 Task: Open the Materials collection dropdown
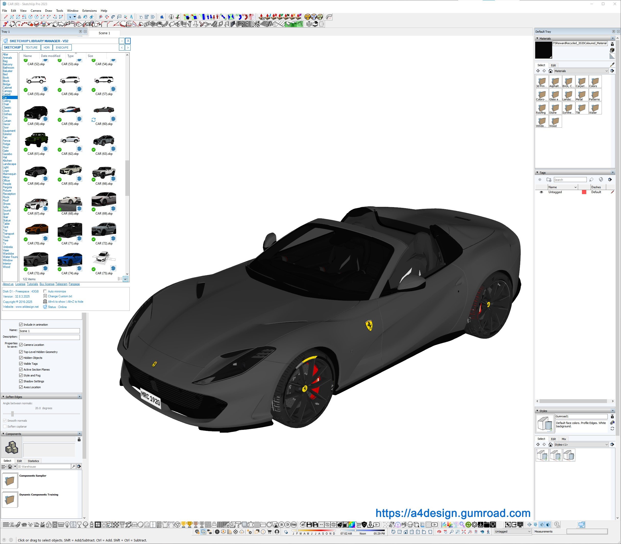[606, 71]
